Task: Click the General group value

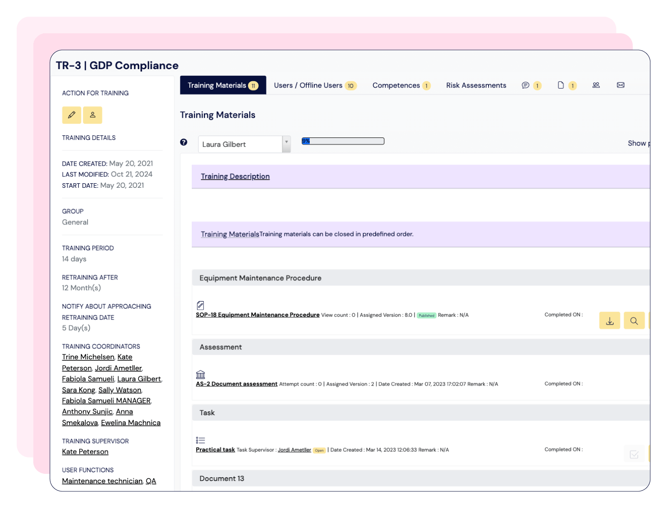Action: click(x=75, y=222)
